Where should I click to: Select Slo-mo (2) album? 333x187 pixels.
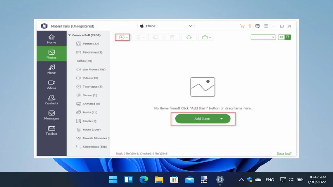pyautogui.click(x=87, y=95)
